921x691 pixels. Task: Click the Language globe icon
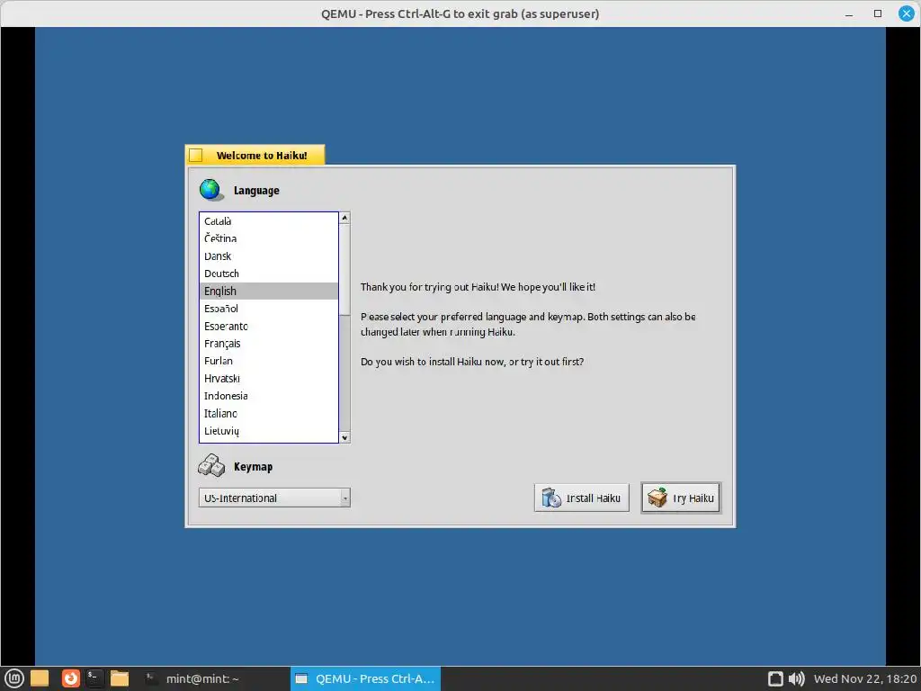click(x=210, y=190)
